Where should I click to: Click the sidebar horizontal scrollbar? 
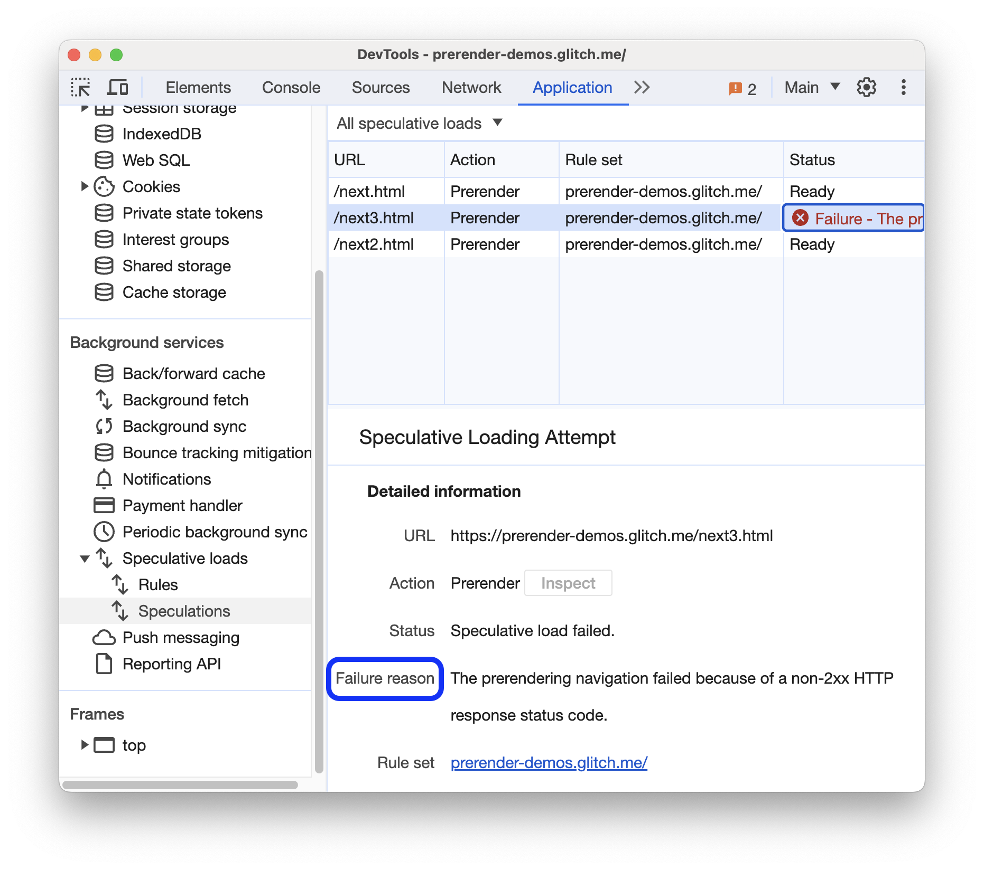click(x=180, y=784)
